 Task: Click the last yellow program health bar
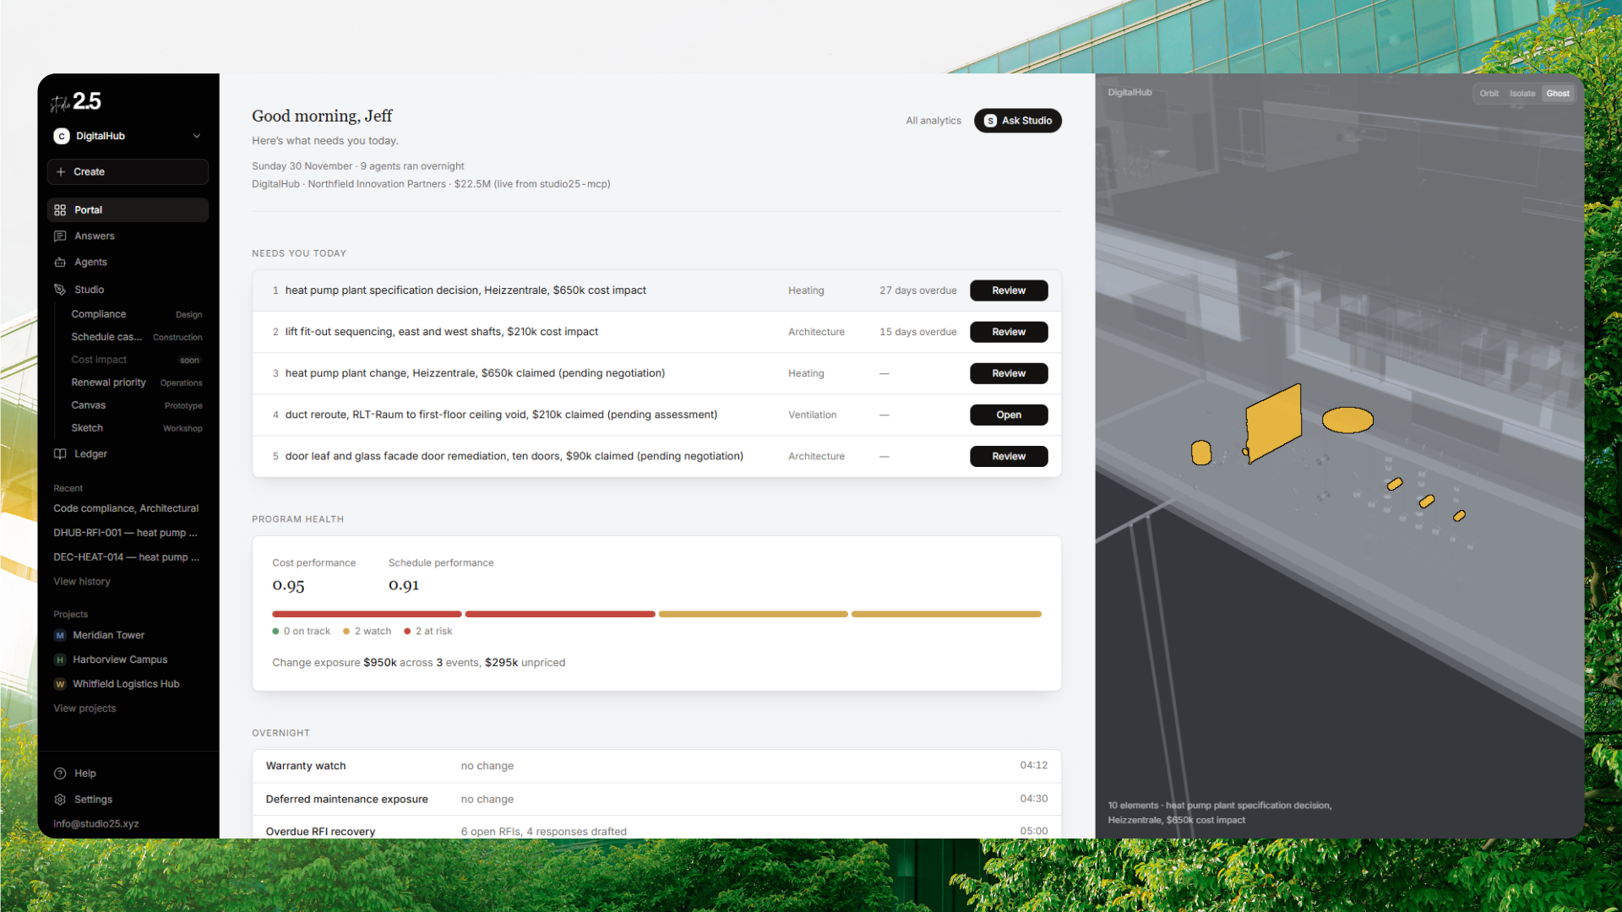click(946, 614)
